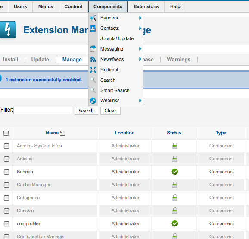Click the green enabled check for Banners

[174, 172]
